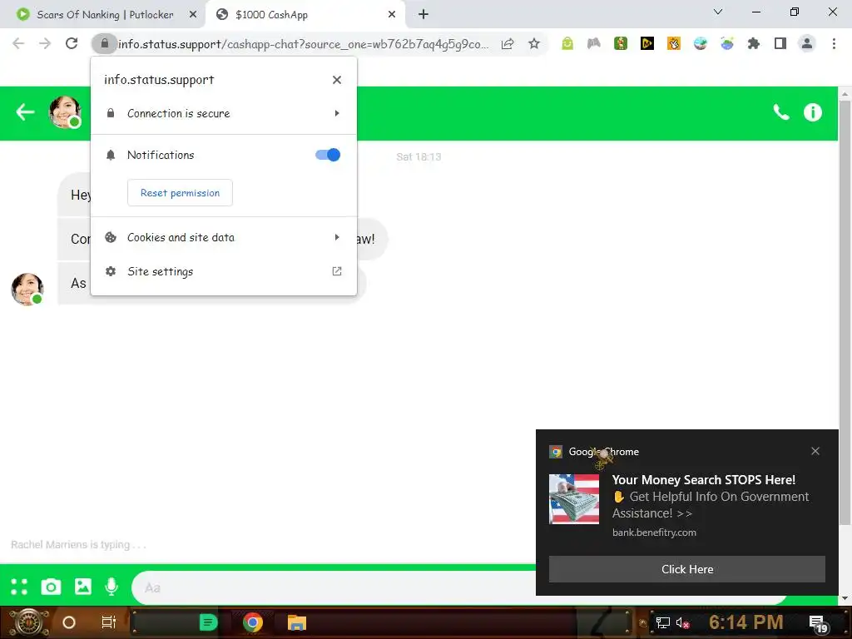852x639 pixels.
Task: Click the muted volume tray icon
Action: pos(682,623)
